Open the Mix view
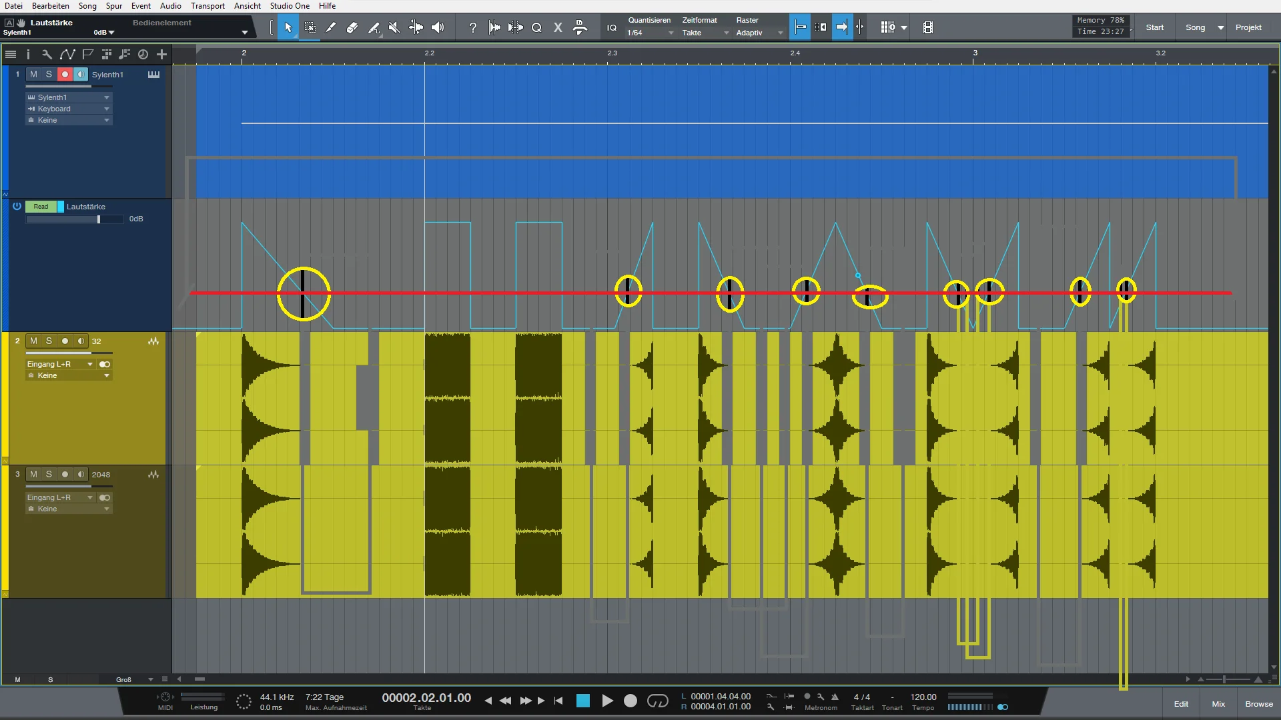Image resolution: width=1281 pixels, height=720 pixels. 1218,704
